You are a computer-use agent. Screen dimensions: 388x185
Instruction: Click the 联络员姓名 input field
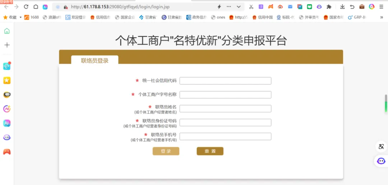click(225, 109)
